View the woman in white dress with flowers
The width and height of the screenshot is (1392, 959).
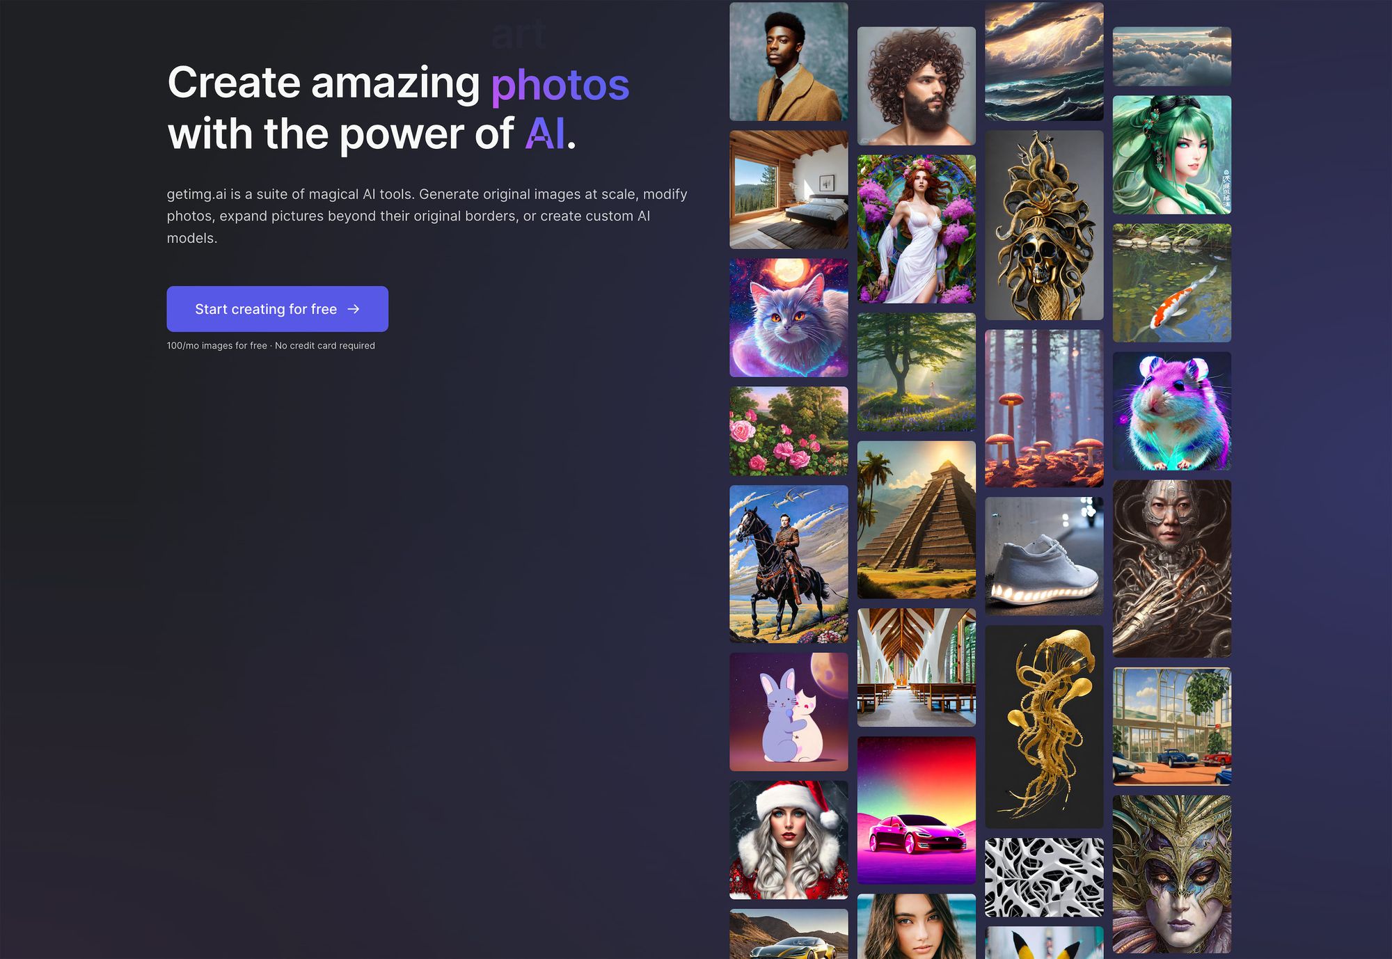pyautogui.click(x=916, y=229)
